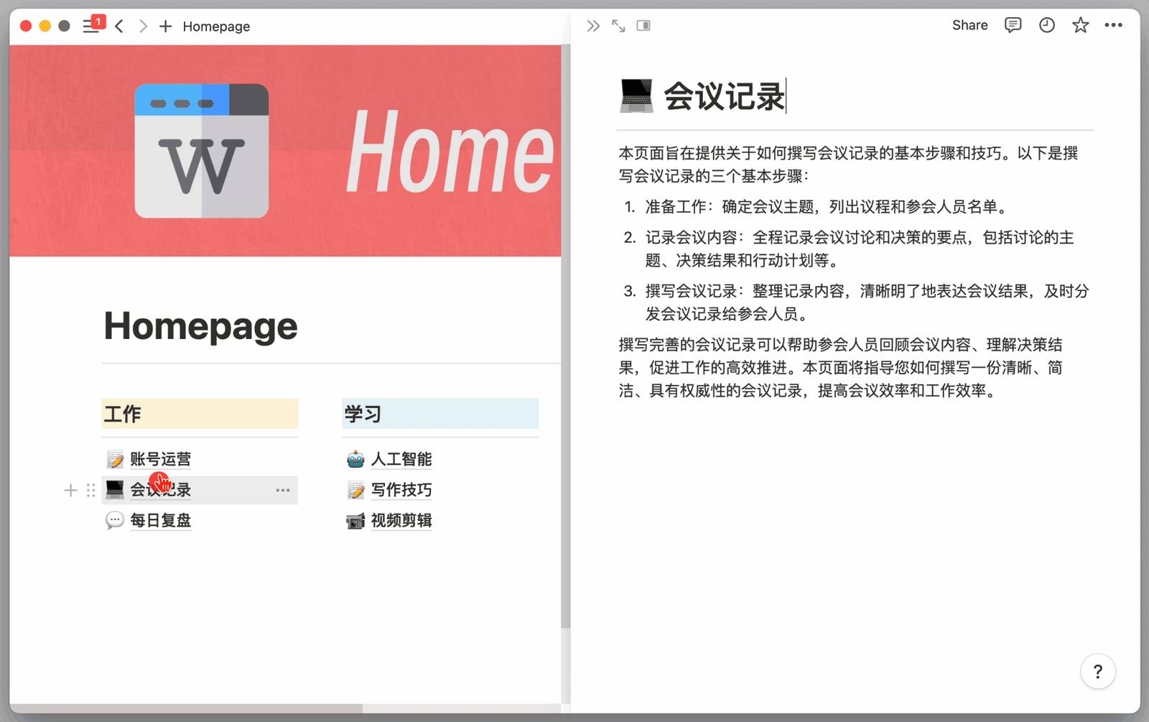This screenshot has width=1149, height=722.
Task: Click the intro paragraph starting with 本页面旨在
Action: 848,165
